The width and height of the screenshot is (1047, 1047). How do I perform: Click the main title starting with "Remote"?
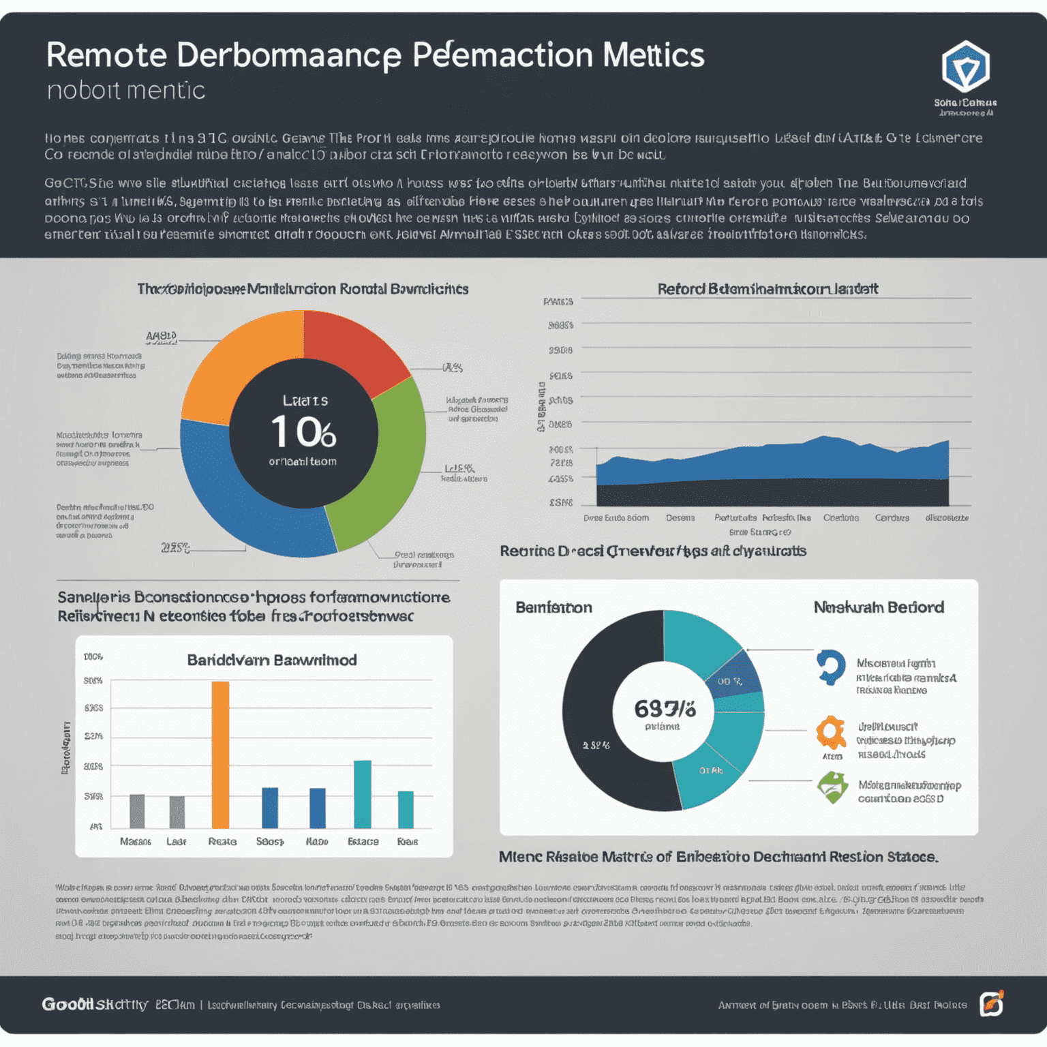375,55
